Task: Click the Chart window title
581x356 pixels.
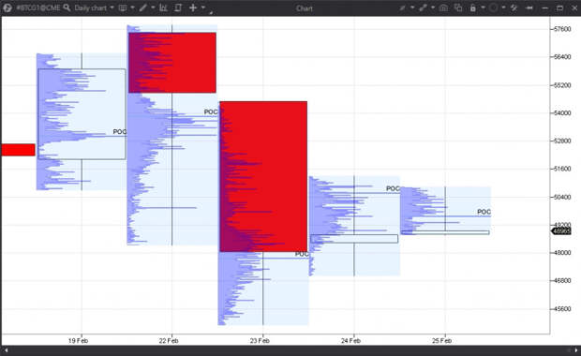Action: click(x=305, y=8)
